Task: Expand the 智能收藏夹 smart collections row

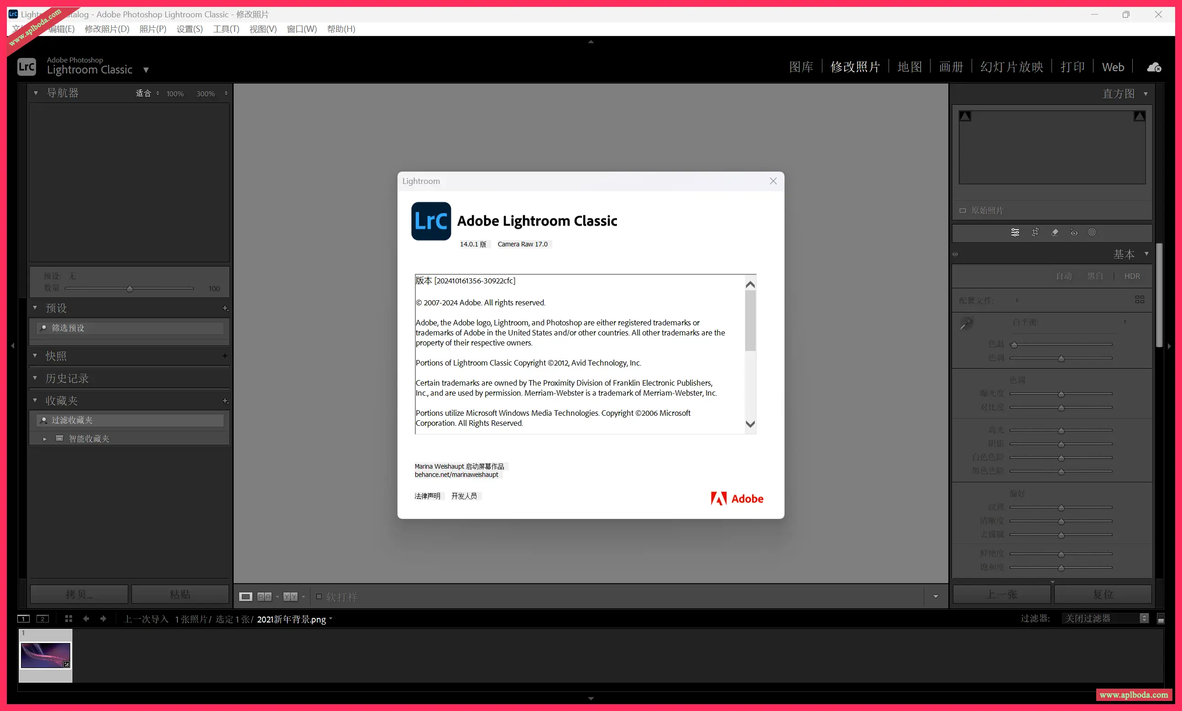Action: (45, 439)
